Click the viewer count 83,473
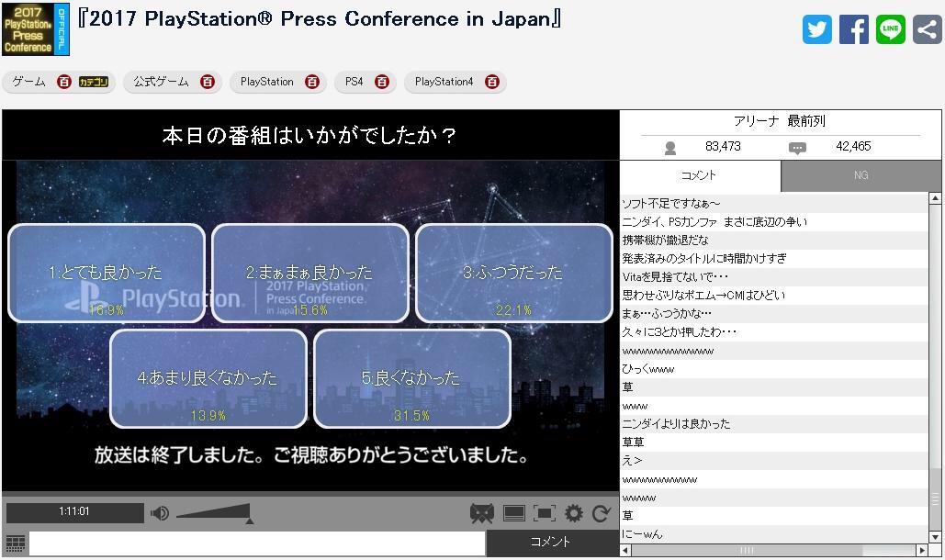Screen dimensions: 945x560 (723, 146)
